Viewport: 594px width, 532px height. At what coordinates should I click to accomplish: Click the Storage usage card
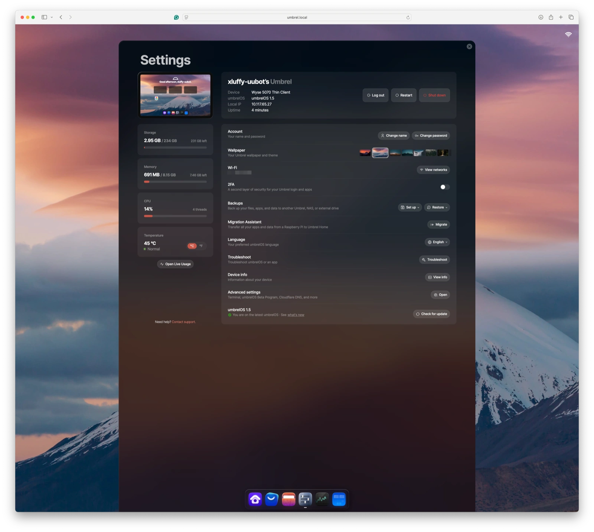click(175, 139)
